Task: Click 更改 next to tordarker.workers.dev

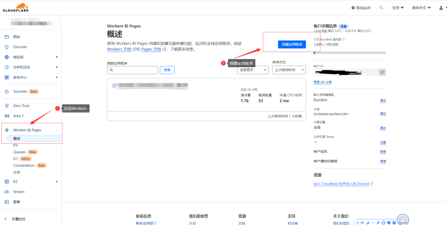Action: tap(383, 114)
